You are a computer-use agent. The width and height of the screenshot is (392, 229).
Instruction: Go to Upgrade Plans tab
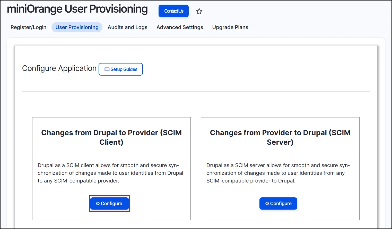coord(230,27)
